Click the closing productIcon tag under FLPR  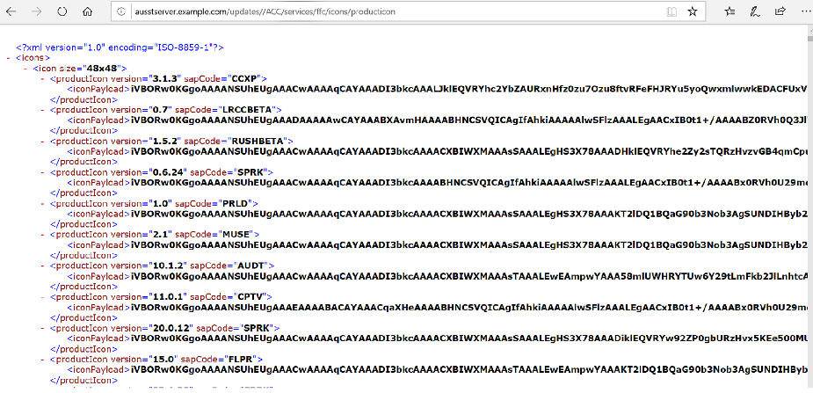pos(83,380)
